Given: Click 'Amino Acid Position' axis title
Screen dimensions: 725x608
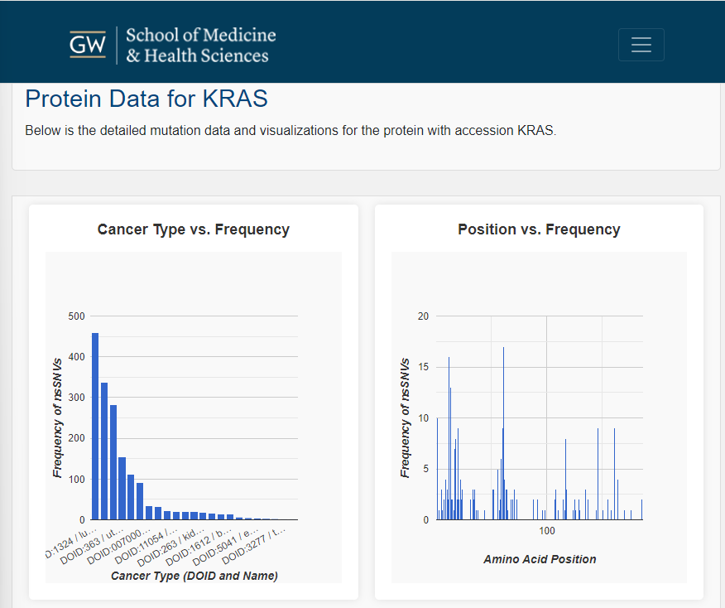Looking at the screenshot, I should click(540, 559).
